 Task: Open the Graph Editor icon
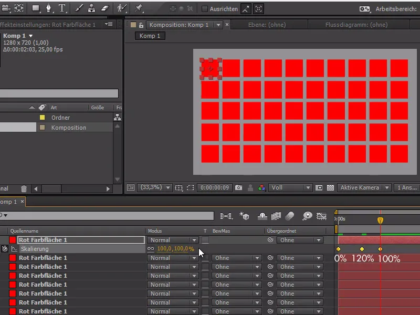point(321,216)
